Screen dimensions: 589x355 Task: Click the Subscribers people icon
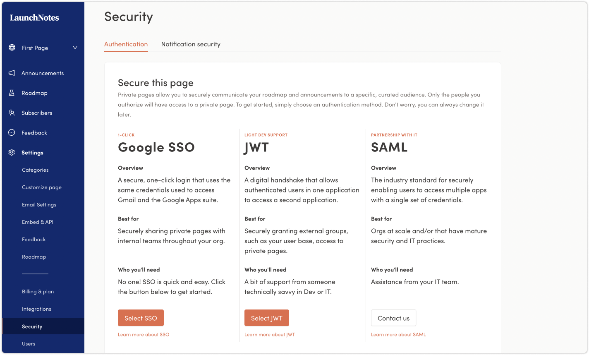(x=12, y=113)
